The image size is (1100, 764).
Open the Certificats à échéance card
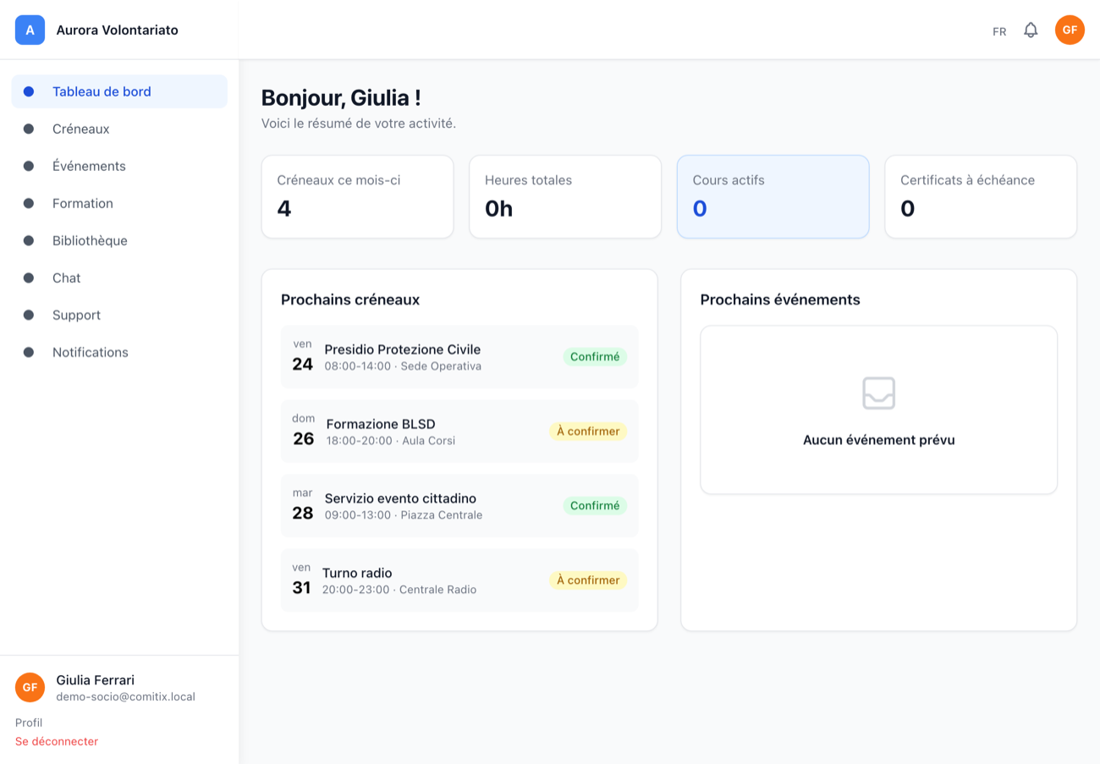[x=981, y=196]
